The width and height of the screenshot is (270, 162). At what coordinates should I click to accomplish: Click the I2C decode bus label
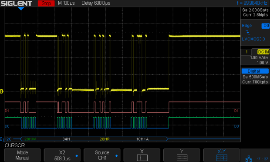[8, 139]
